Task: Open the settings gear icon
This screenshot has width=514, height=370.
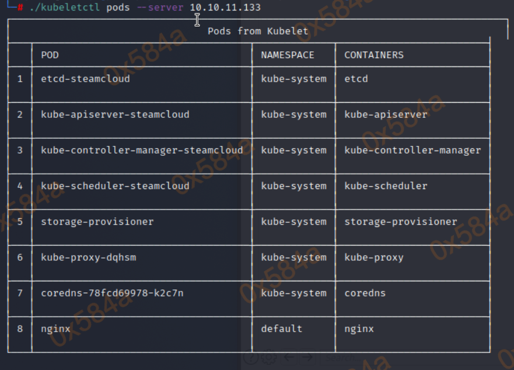Action: click(268, 357)
